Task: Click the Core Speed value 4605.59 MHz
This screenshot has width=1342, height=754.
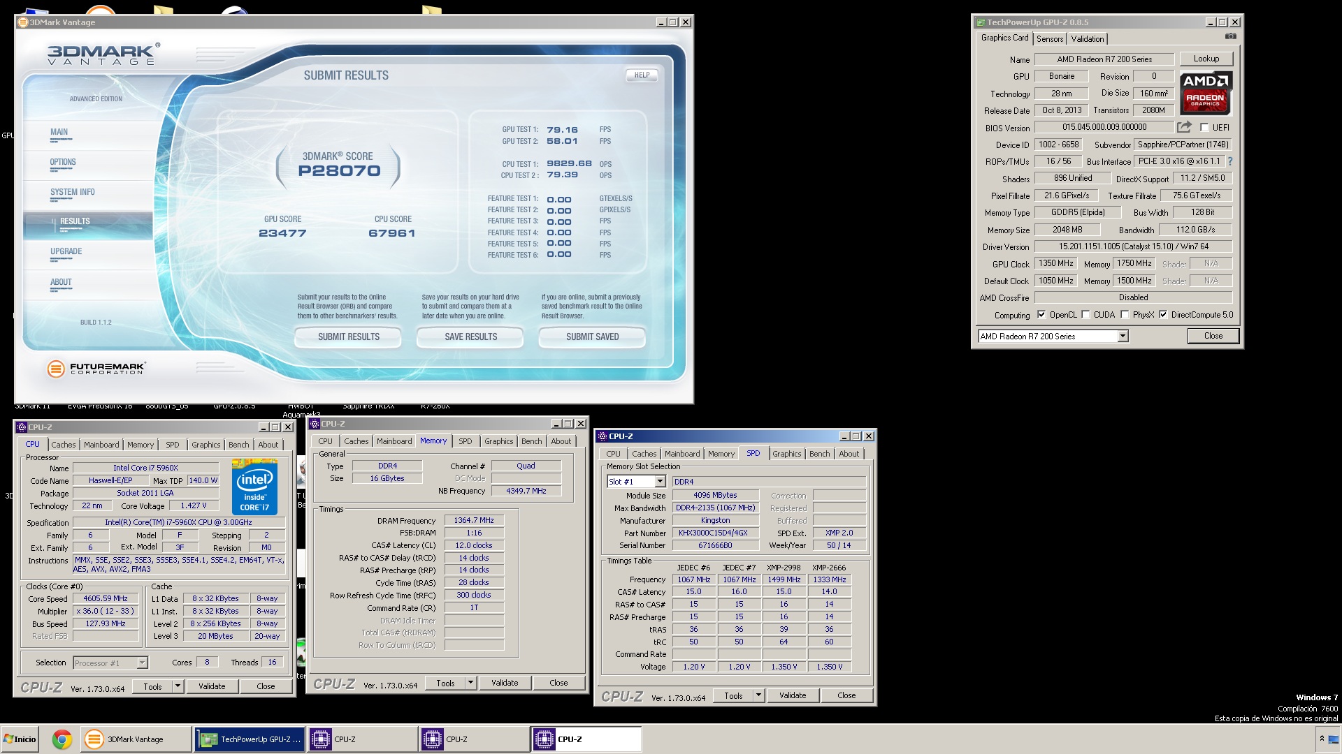Action: pos(106,598)
